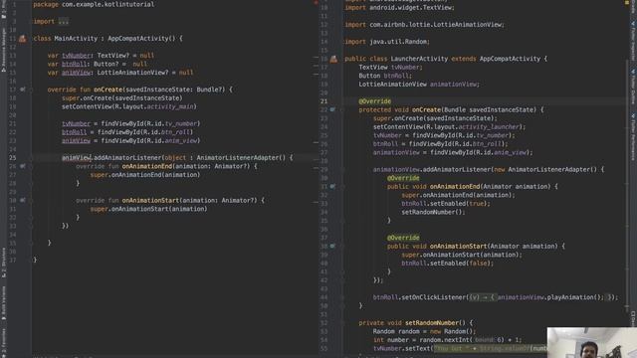Screen dimensions: 637x358
Task: Click line number 21 in Java gutter
Action: click(323, 101)
